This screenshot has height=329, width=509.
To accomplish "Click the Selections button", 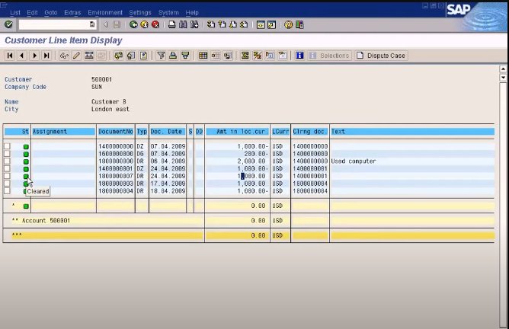I will 329,56.
